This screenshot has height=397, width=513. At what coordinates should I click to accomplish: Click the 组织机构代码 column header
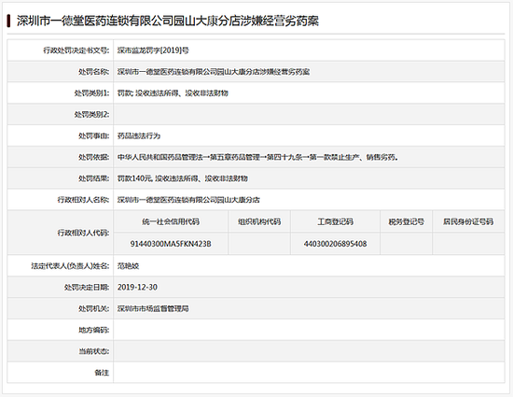coord(259,221)
